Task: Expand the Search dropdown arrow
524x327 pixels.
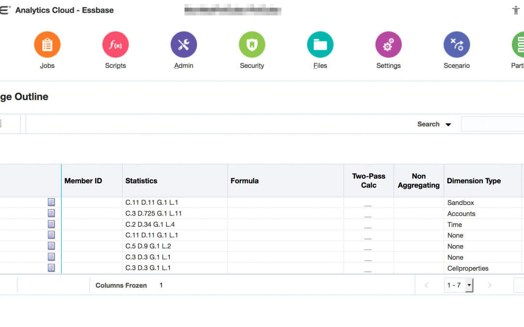Action: pyautogui.click(x=448, y=125)
